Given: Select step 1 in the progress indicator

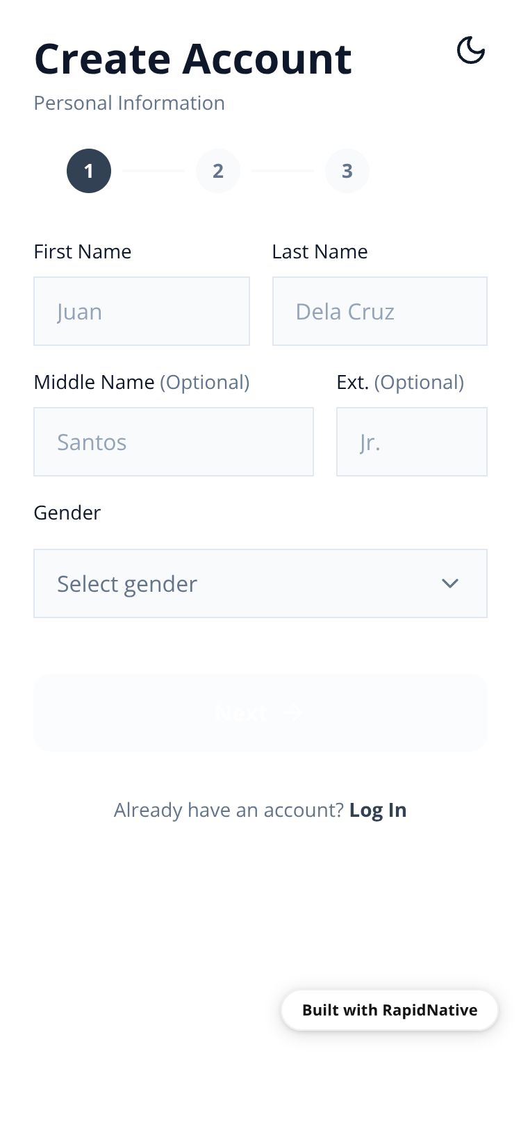Looking at the screenshot, I should point(89,171).
